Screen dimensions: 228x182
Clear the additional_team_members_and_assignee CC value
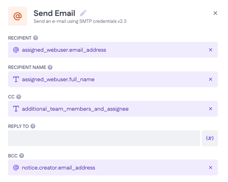211,109
